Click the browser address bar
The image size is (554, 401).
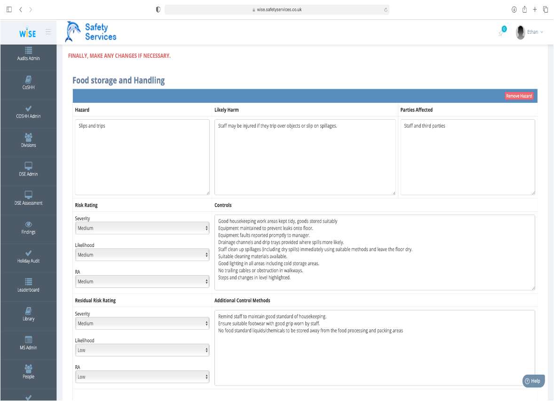point(277,9)
